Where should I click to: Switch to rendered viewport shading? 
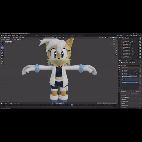[115, 38]
